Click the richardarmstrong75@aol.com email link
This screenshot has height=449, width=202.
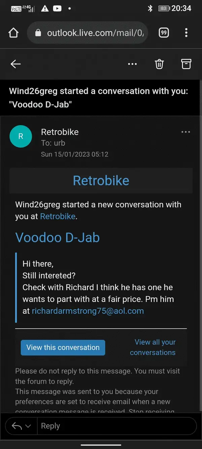[x=88, y=311]
